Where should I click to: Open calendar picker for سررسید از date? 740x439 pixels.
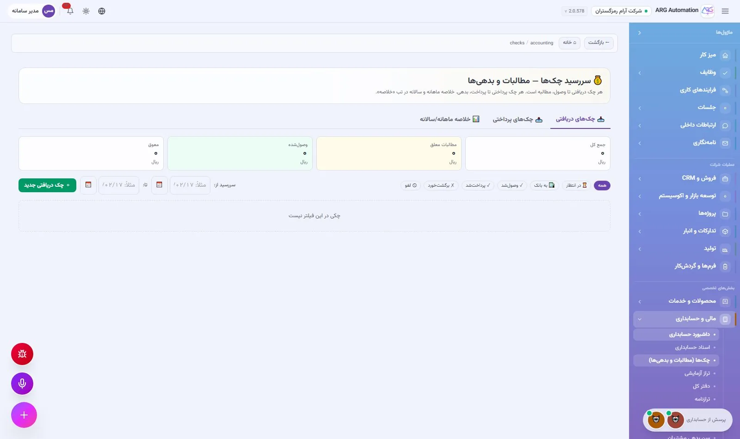[160, 185]
